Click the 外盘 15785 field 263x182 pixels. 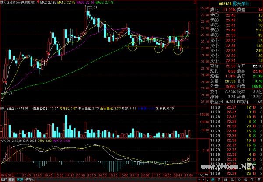tap(223, 86)
